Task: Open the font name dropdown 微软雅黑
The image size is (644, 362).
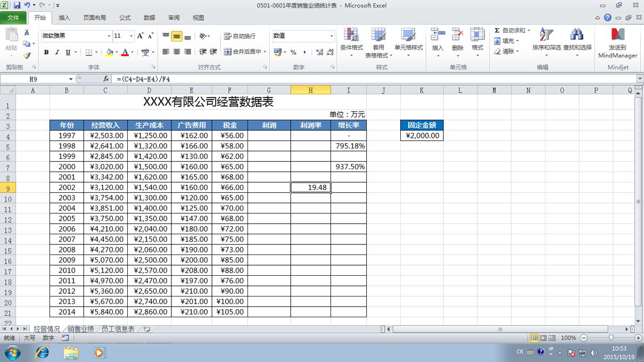Action: pos(109,36)
